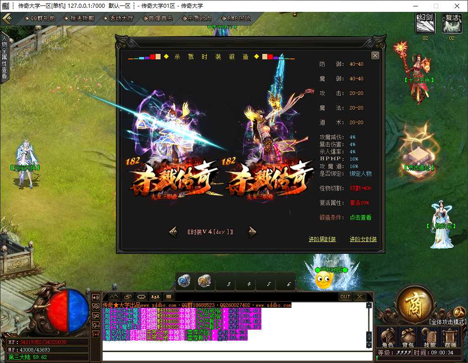
Task: Open the RMB回收 menu item
Action: (x=236, y=19)
